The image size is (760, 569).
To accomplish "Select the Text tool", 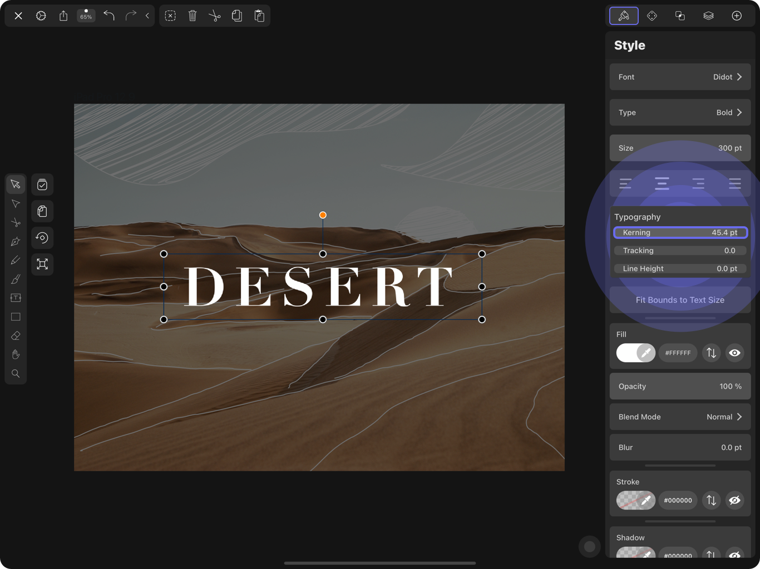I will 16,298.
